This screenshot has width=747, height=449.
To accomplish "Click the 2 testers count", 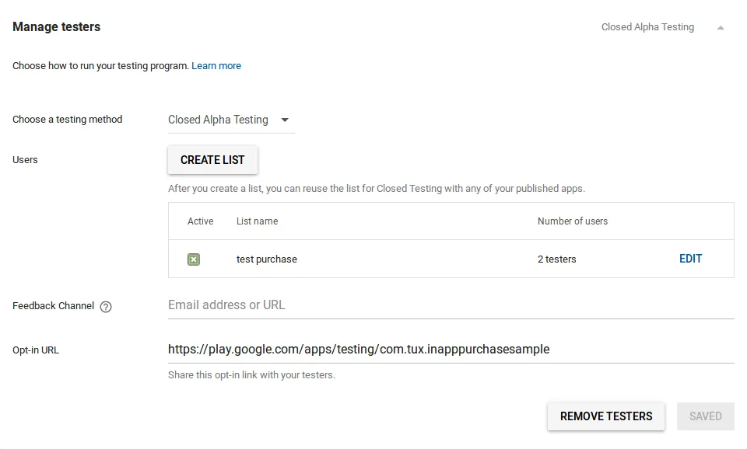I will pyautogui.click(x=556, y=259).
